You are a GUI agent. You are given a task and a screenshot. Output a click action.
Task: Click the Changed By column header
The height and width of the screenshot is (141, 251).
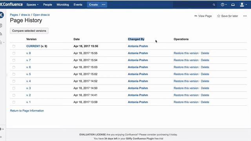[x=136, y=39]
